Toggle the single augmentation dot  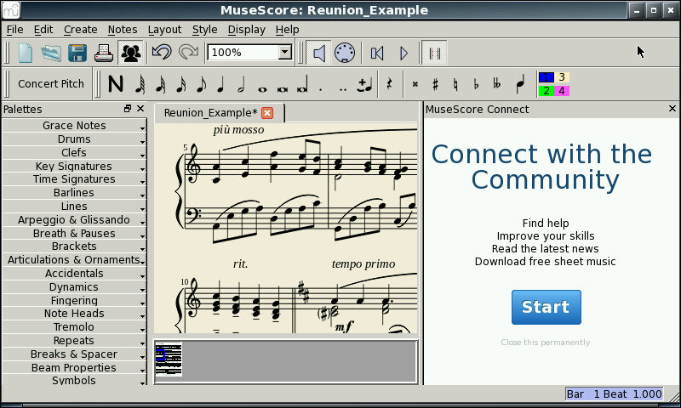(x=321, y=89)
